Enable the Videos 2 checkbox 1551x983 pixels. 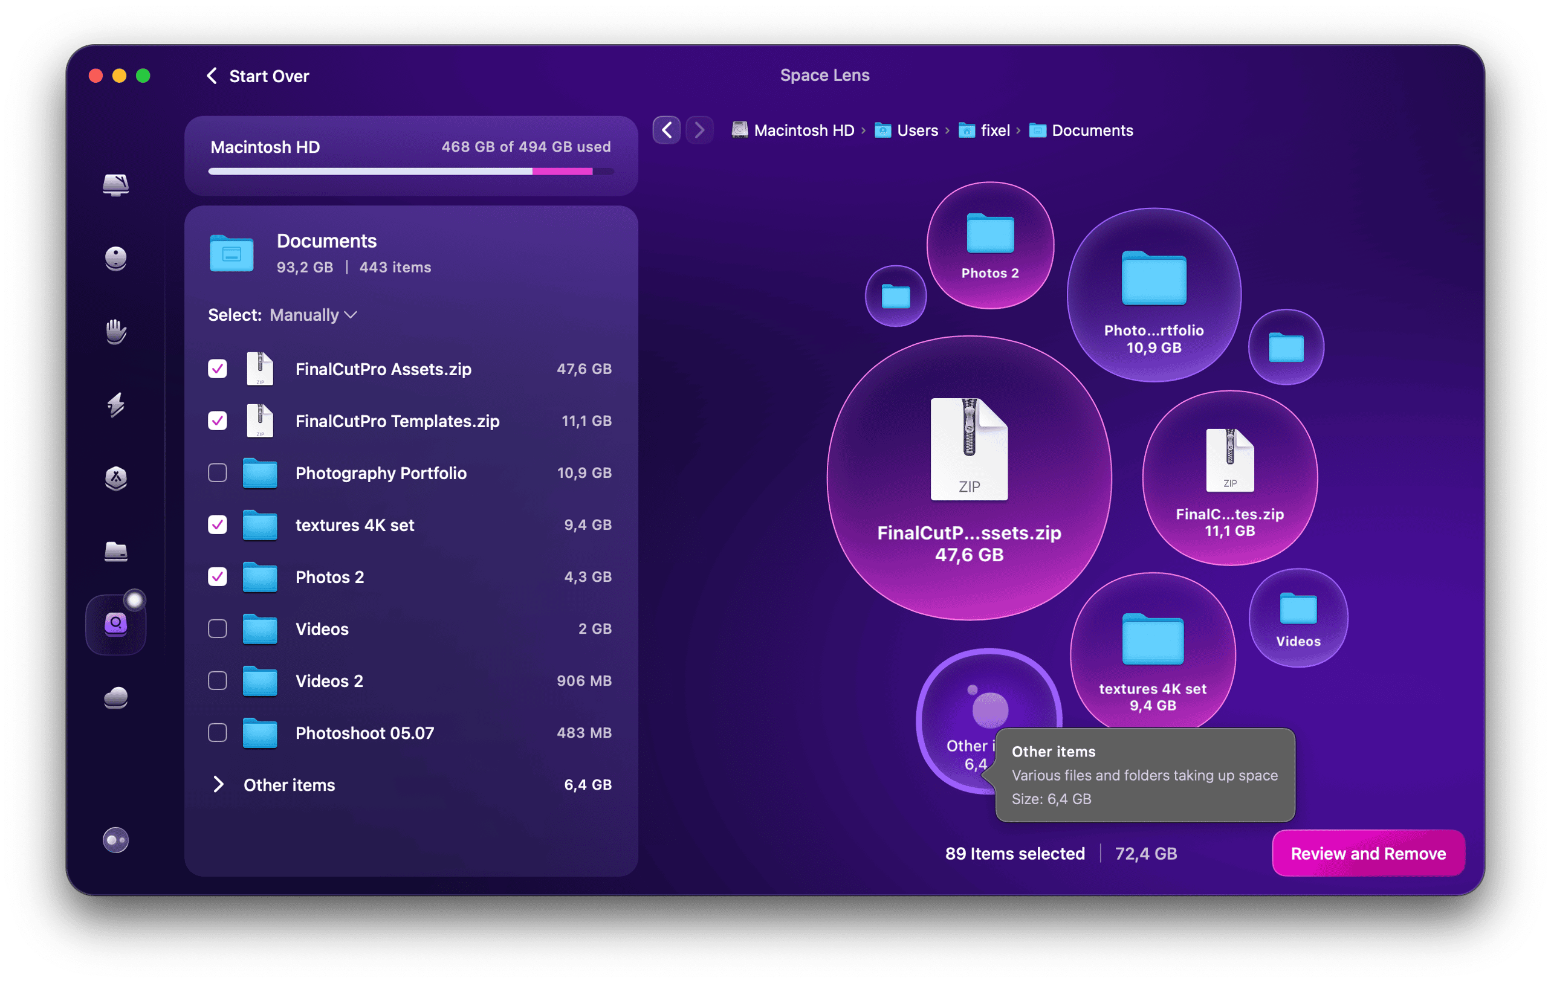pyautogui.click(x=218, y=680)
